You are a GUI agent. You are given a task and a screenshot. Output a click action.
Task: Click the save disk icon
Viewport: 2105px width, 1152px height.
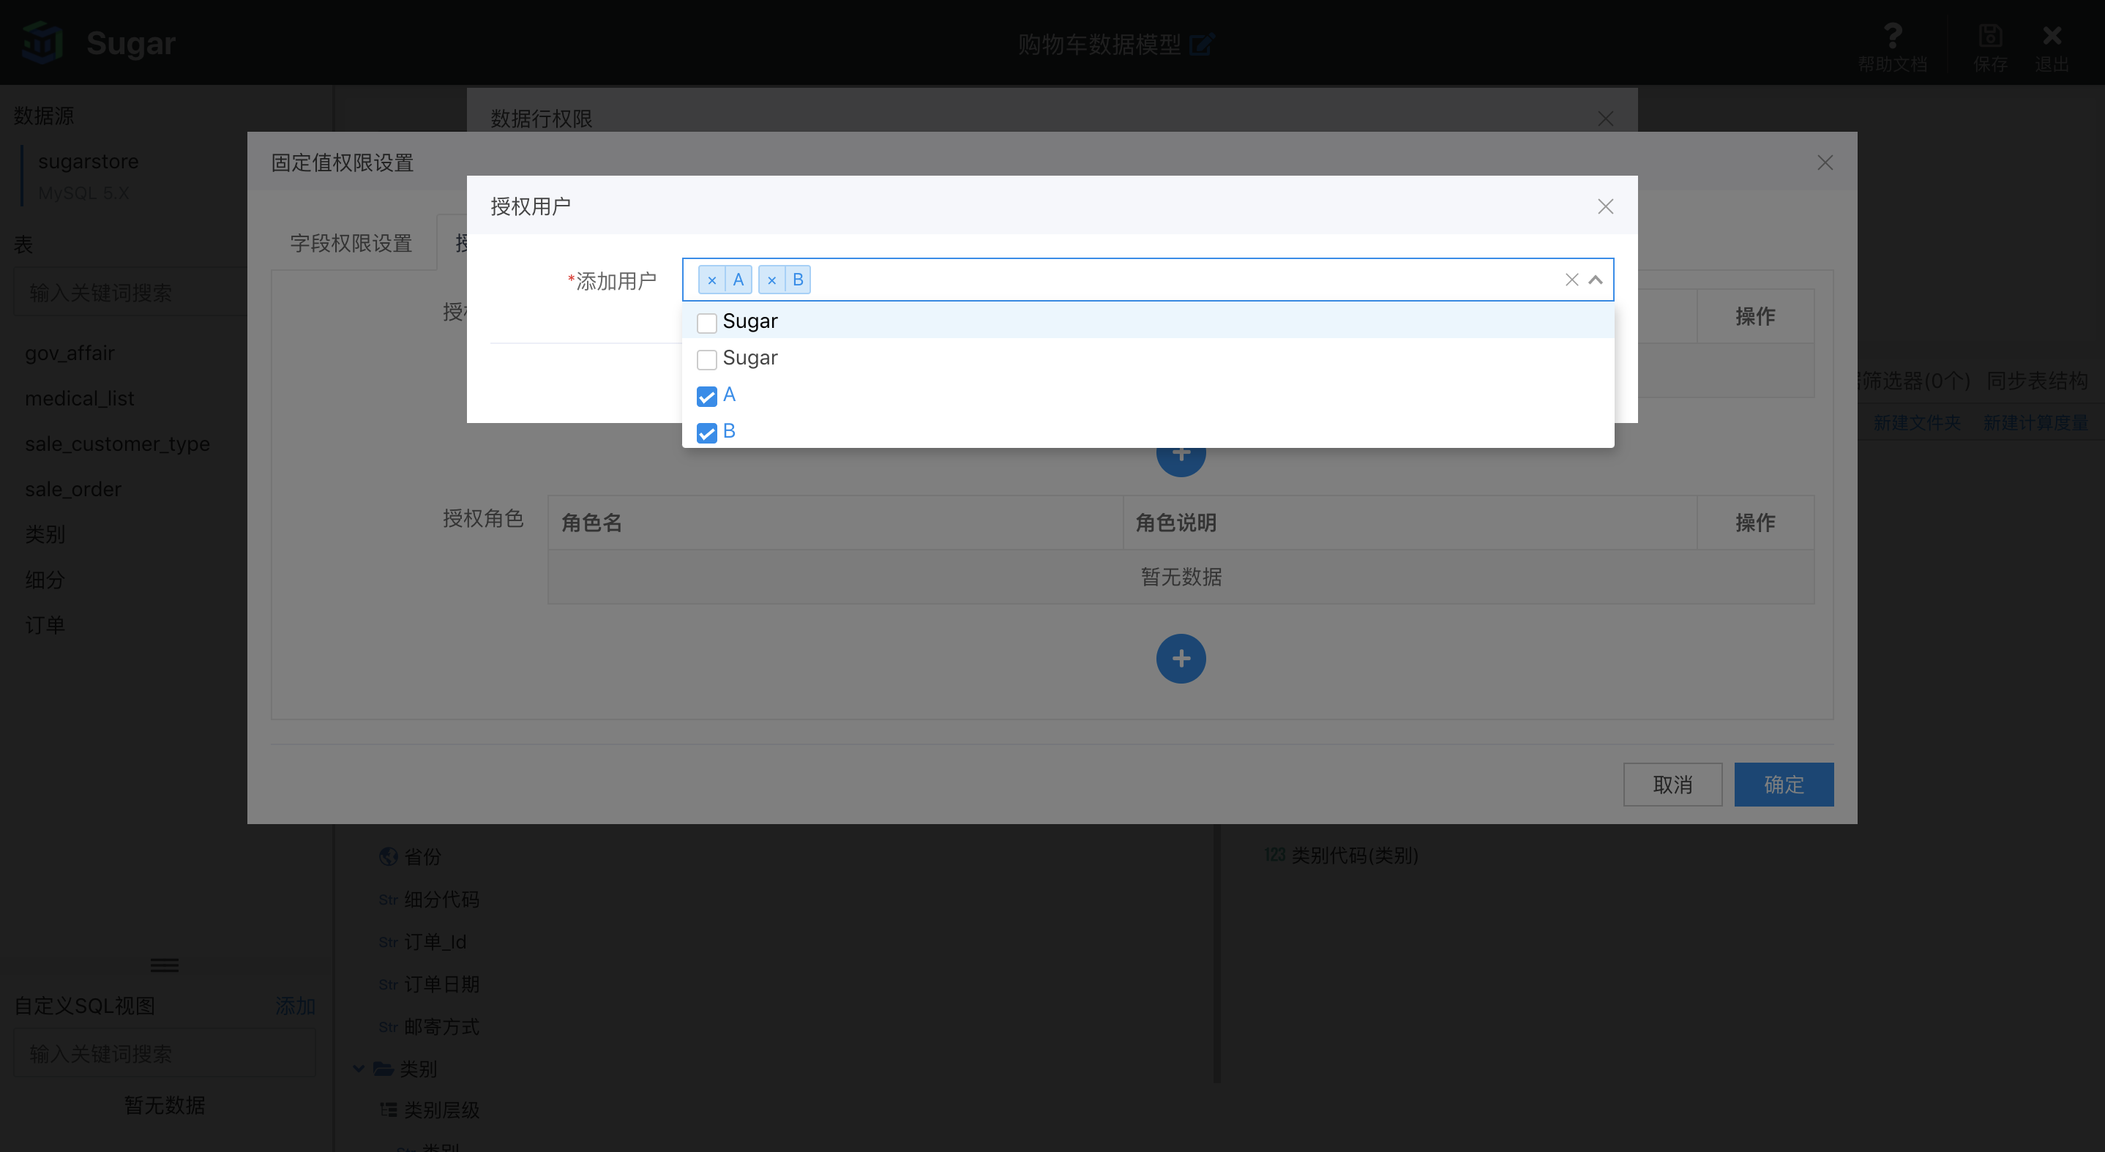1990,36
